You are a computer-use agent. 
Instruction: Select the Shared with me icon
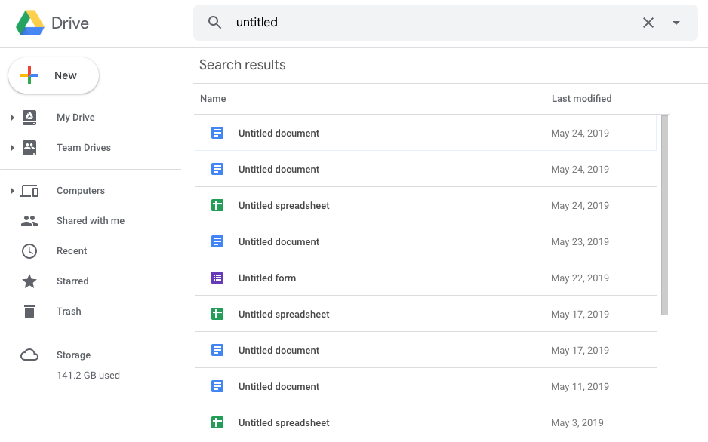[x=29, y=220]
